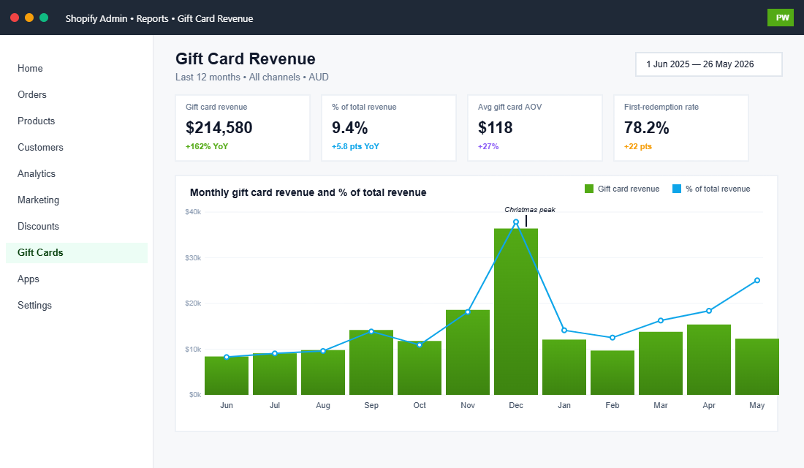Viewport: 804px width, 468px height.
Task: Open Products section
Action: pyautogui.click(x=77, y=121)
